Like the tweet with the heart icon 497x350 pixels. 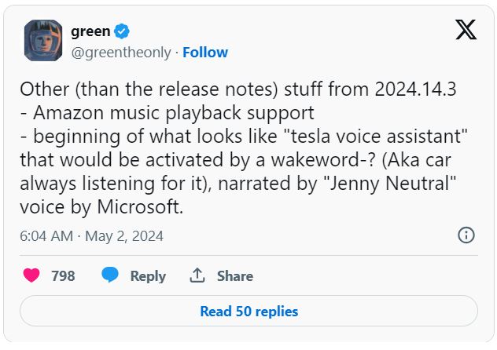(31, 275)
